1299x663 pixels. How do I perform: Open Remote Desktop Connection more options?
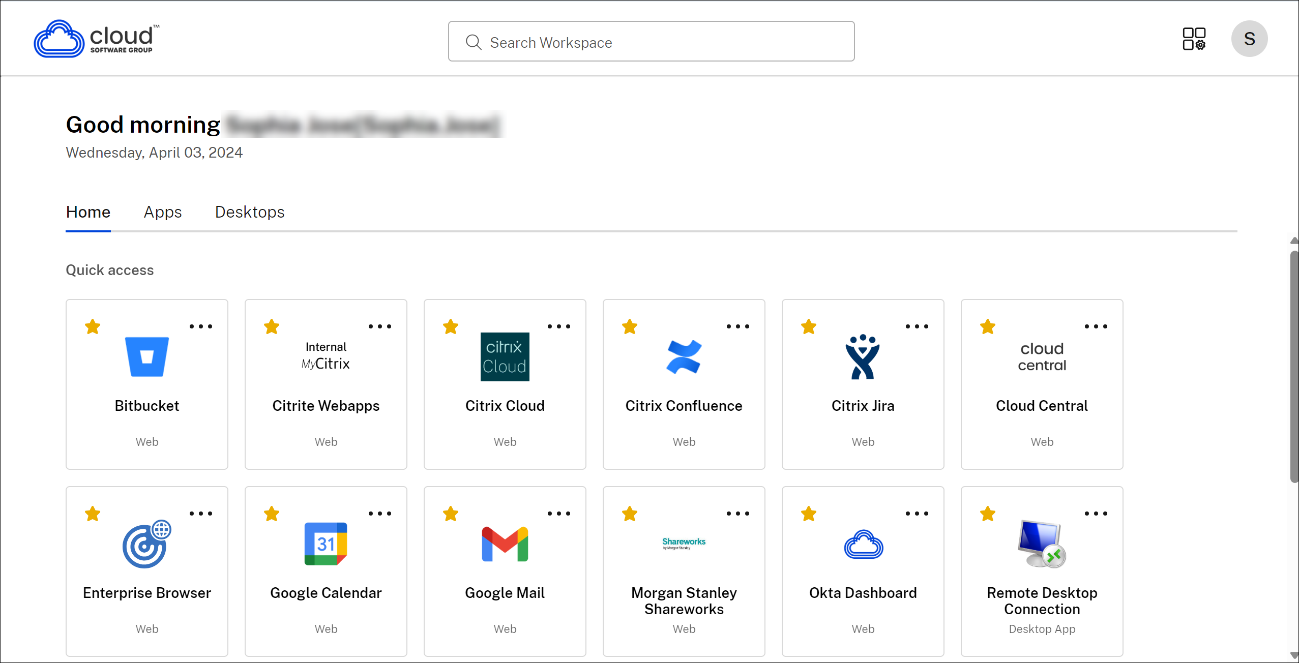tap(1096, 514)
